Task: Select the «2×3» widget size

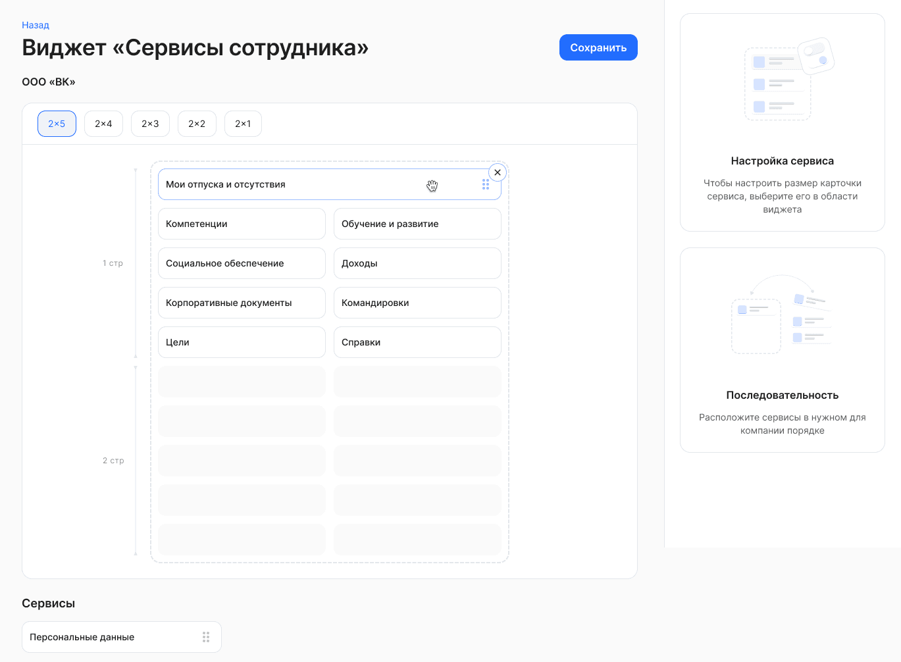Action: (150, 123)
